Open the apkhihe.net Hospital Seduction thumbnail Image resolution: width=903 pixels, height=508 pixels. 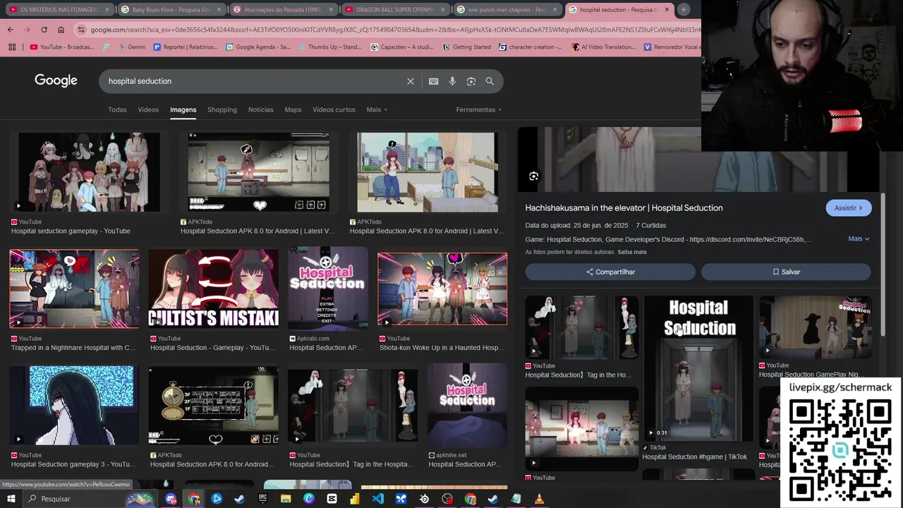coord(467,405)
